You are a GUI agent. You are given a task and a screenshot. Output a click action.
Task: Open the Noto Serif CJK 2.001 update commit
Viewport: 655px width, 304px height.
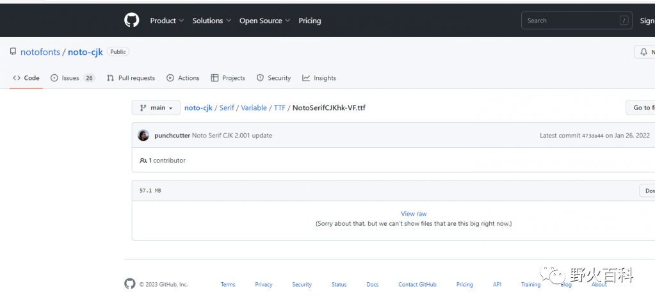tap(232, 135)
